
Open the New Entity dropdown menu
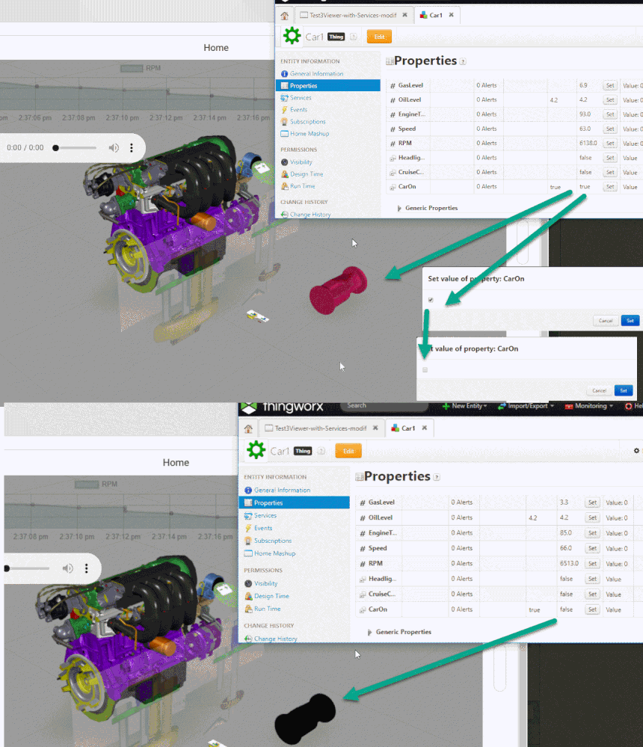465,406
